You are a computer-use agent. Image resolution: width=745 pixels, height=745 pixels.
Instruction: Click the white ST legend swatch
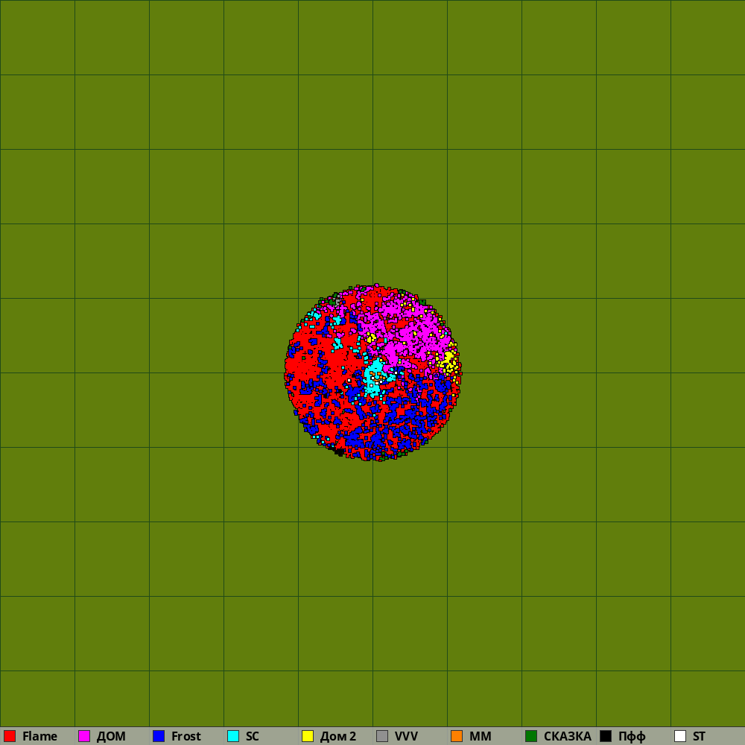pos(680,736)
